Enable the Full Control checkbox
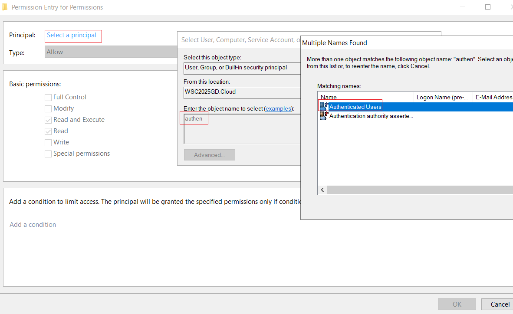 tap(48, 98)
